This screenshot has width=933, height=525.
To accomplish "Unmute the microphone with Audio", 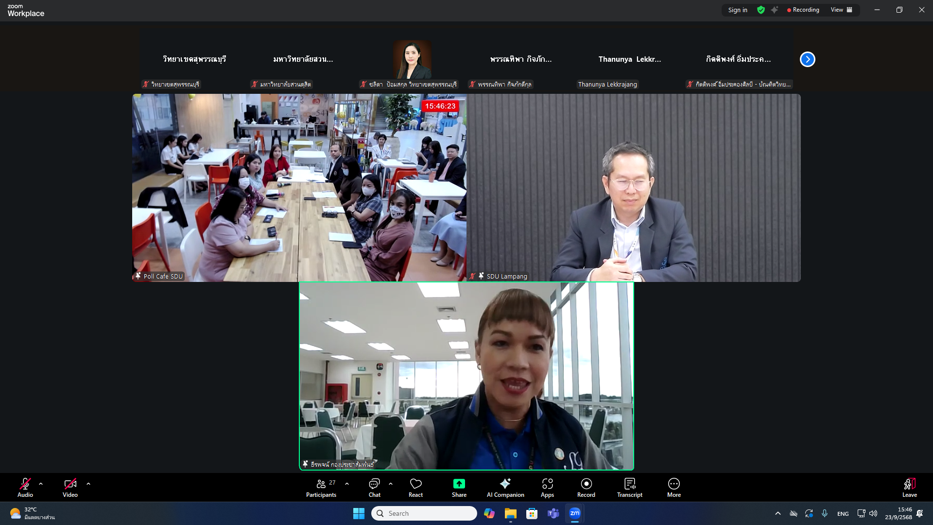I will tap(25, 488).
